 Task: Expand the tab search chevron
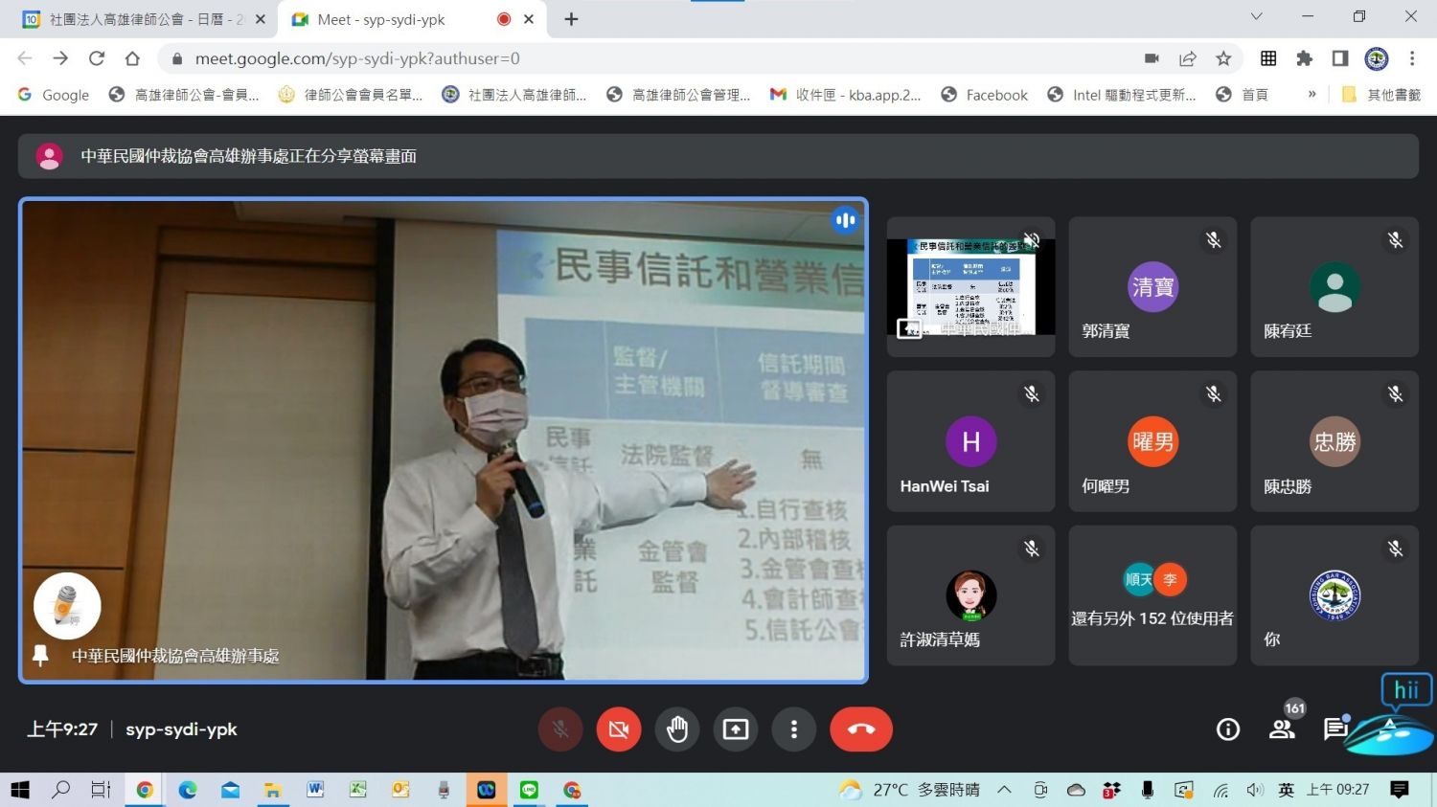1256,16
